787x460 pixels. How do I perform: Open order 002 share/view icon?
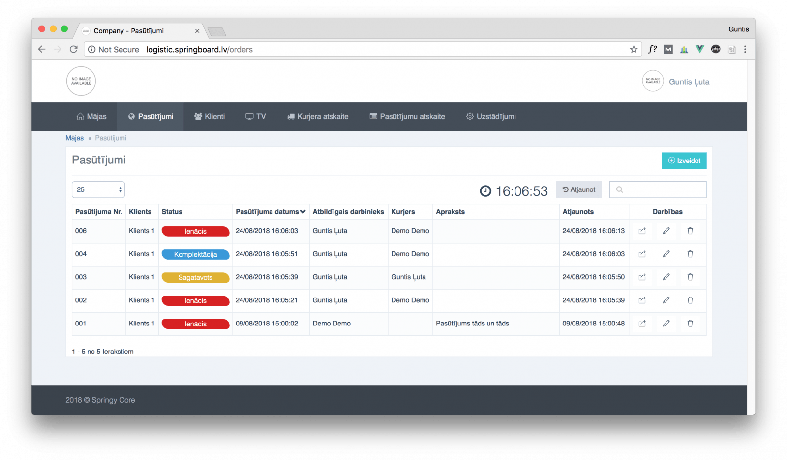(642, 300)
